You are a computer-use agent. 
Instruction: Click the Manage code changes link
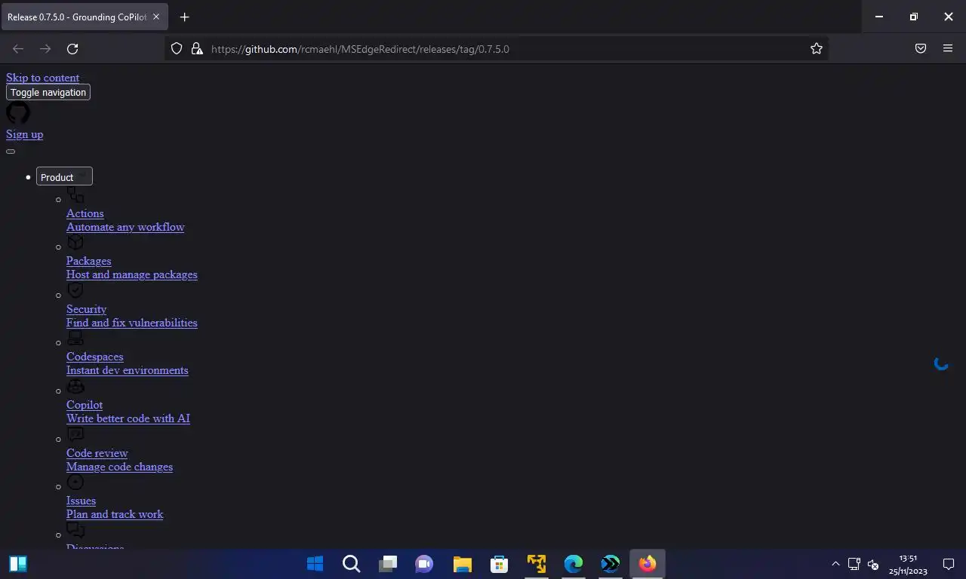(119, 467)
